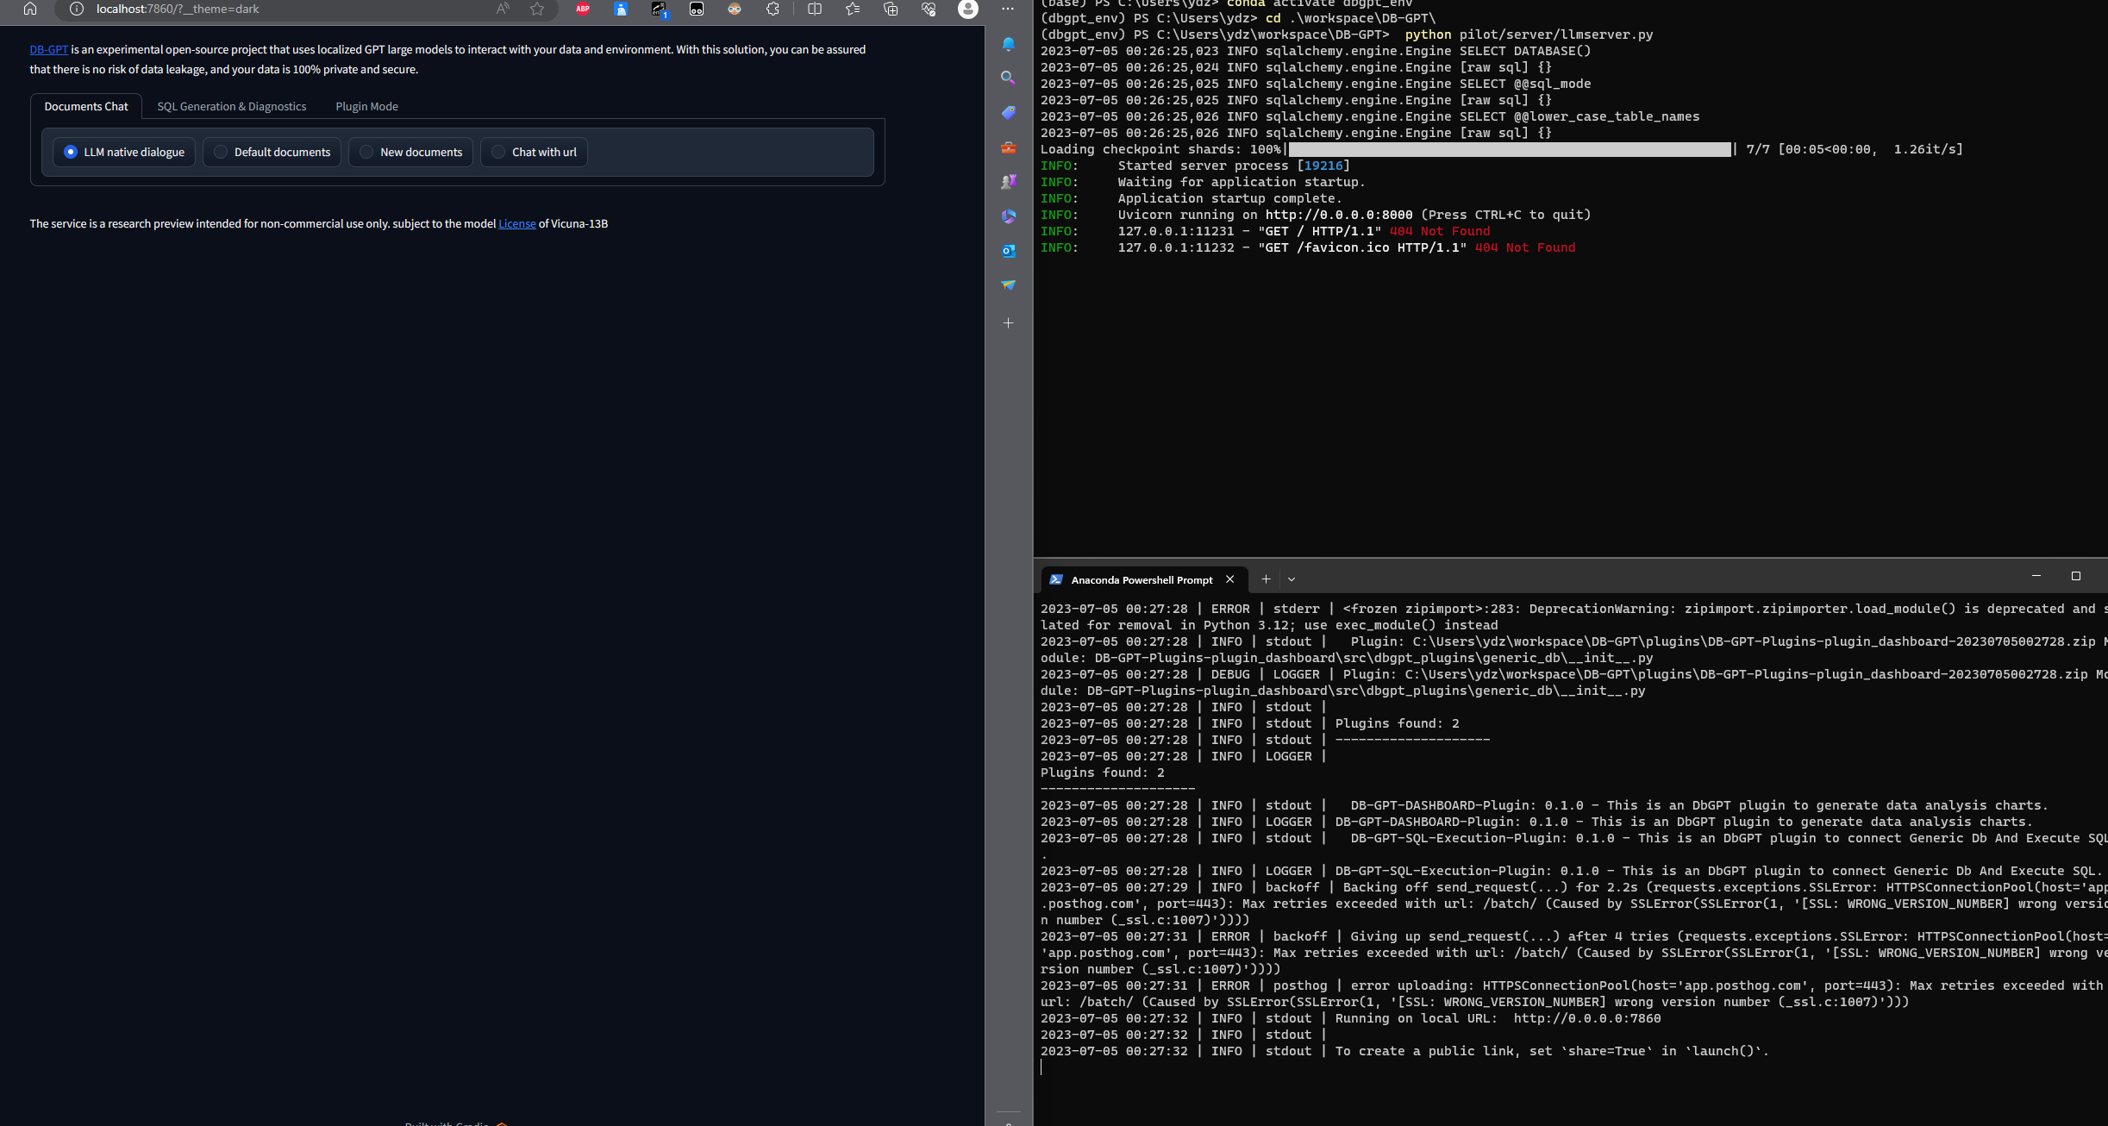Open the terminal new tab dropdown chevron
Image resolution: width=2108 pixels, height=1126 pixels.
(1291, 579)
